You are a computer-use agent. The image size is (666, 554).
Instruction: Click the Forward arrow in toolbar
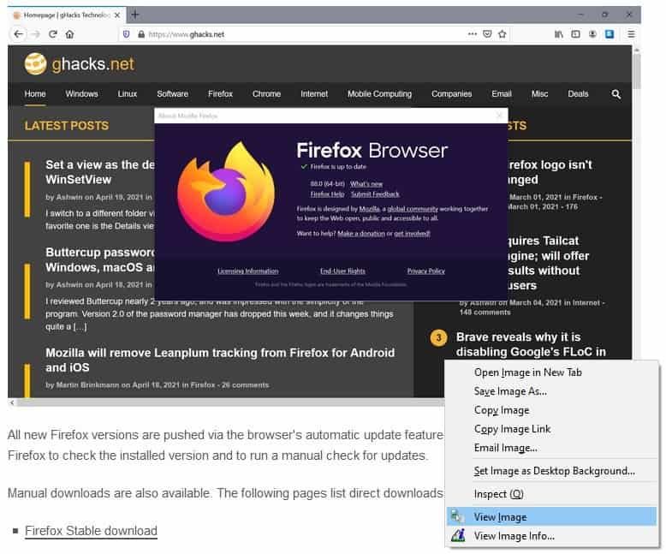[36, 34]
